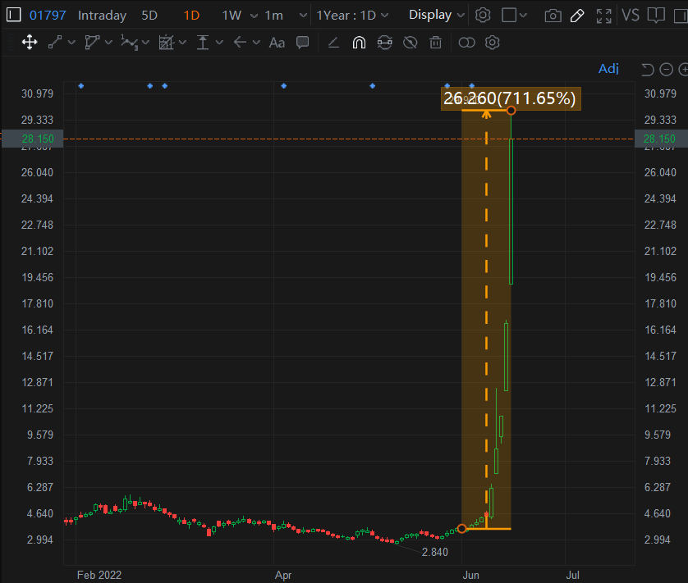This screenshot has height=583, width=688.
Task: Click the Jul date axis label
Action: (x=572, y=575)
